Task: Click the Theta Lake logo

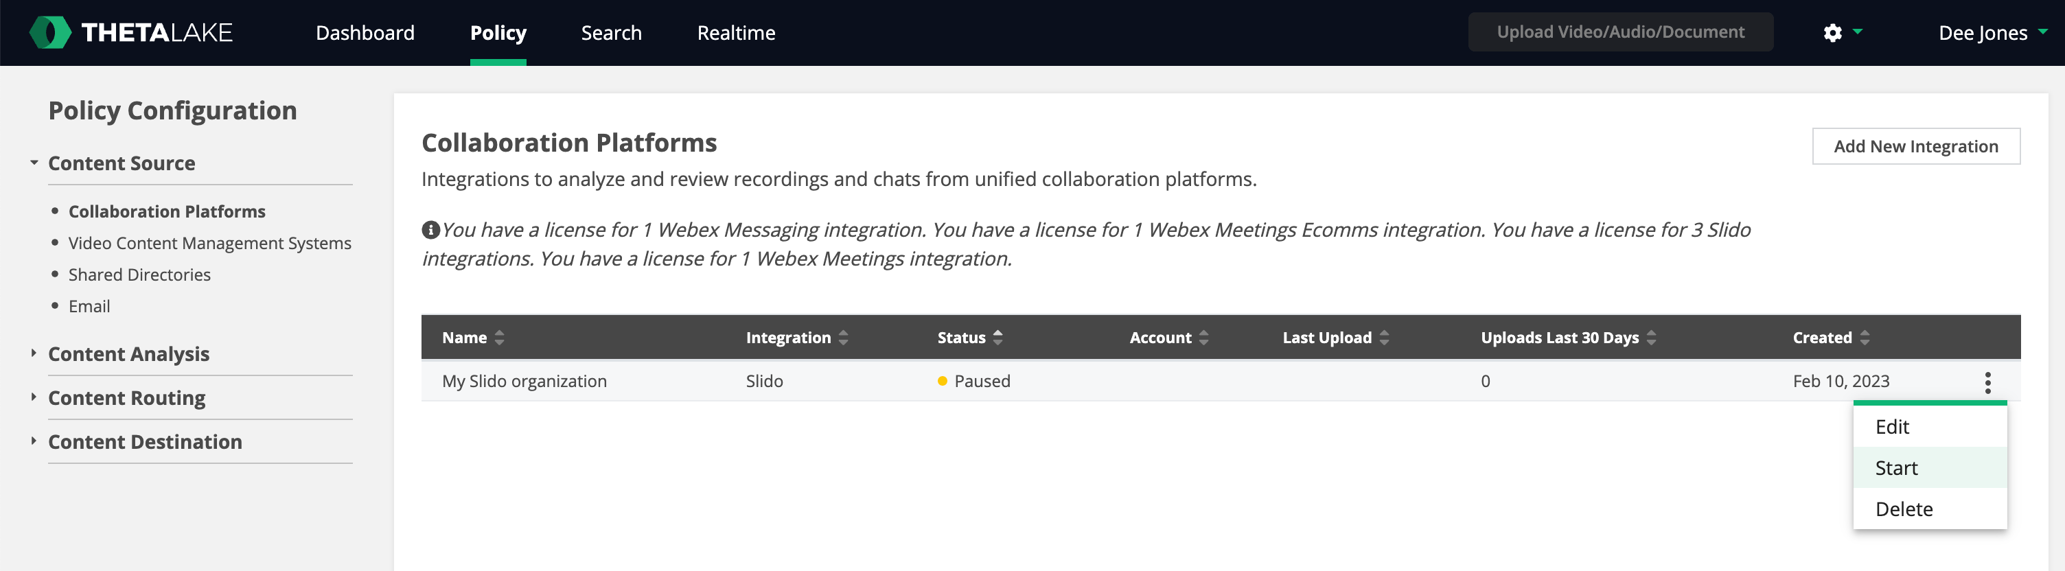Action: coord(130,33)
